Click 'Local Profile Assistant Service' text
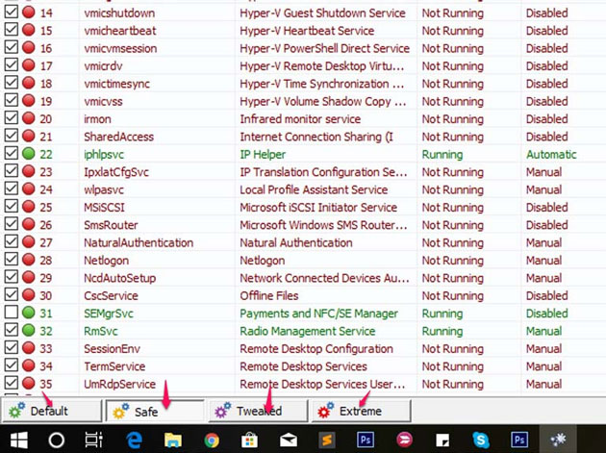 [x=314, y=189]
